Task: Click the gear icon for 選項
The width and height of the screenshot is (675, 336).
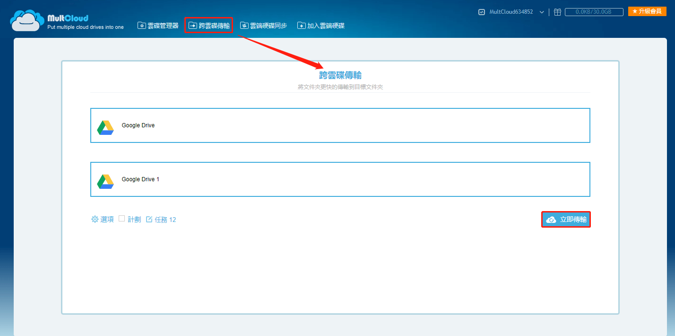Action: [95, 219]
